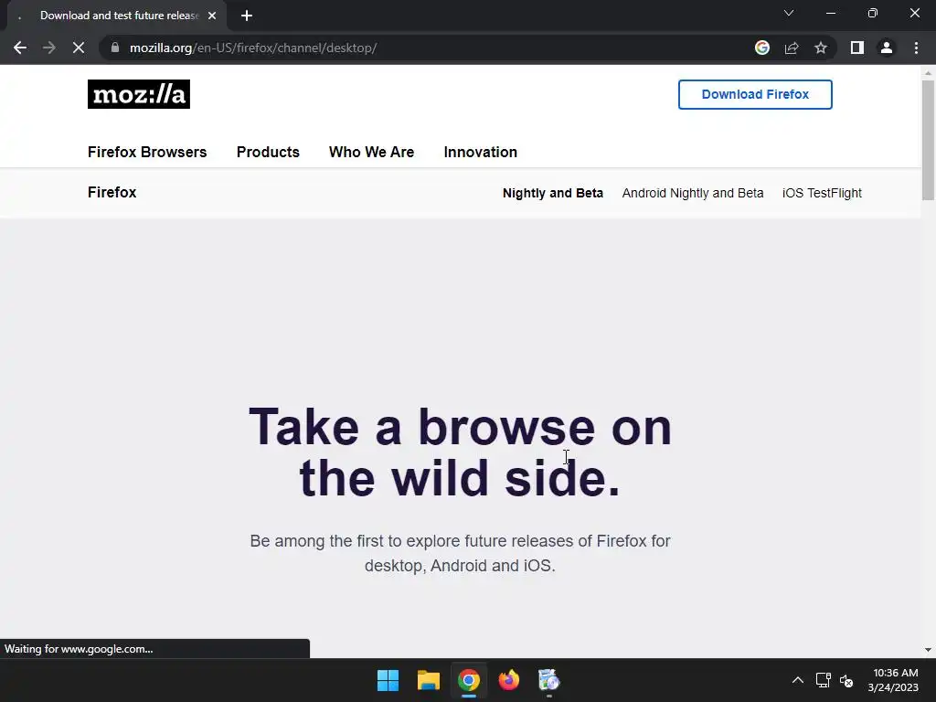Screen dimensions: 936x702
Task: Open the Windows Start menu
Action: 388,680
